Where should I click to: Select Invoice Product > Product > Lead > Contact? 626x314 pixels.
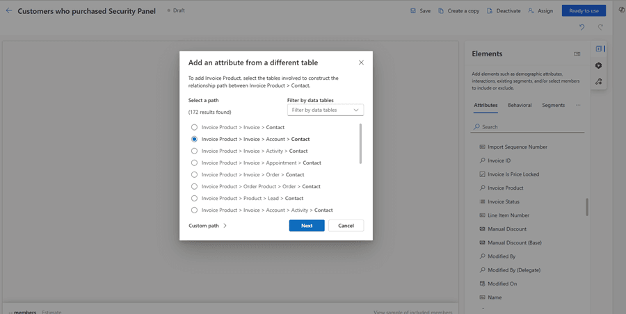click(195, 198)
